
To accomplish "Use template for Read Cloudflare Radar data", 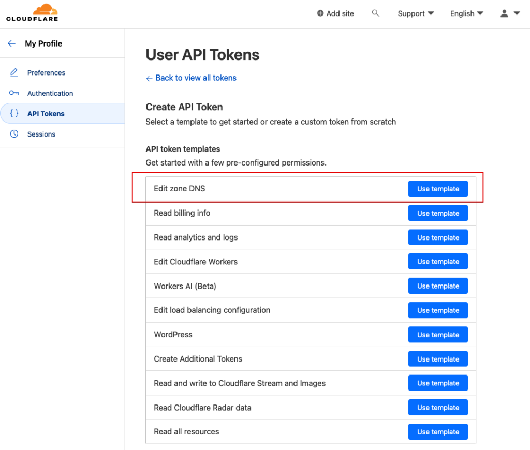I will 438,408.
